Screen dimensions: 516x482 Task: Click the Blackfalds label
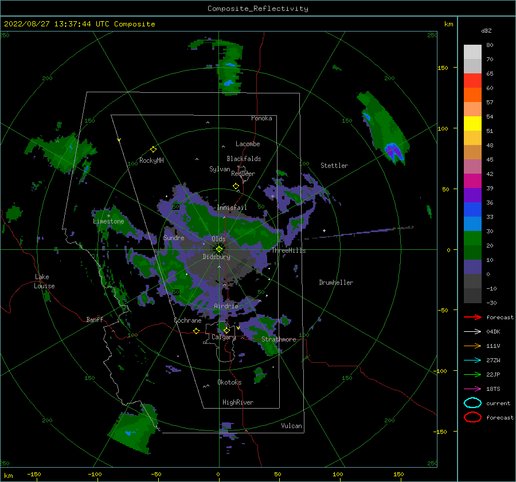(244, 159)
